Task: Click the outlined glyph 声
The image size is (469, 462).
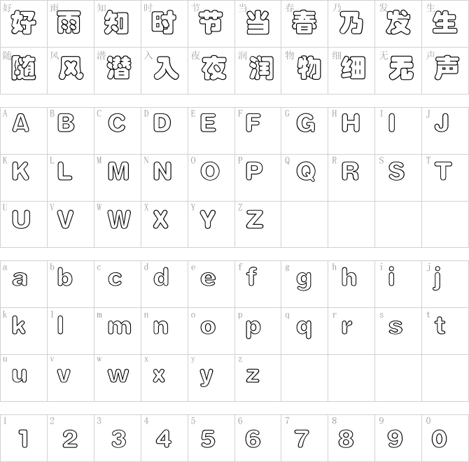Action: (447, 68)
